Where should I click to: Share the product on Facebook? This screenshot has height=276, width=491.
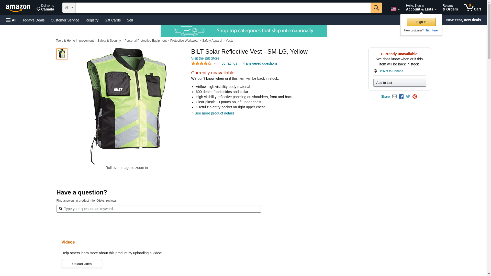coord(401,97)
